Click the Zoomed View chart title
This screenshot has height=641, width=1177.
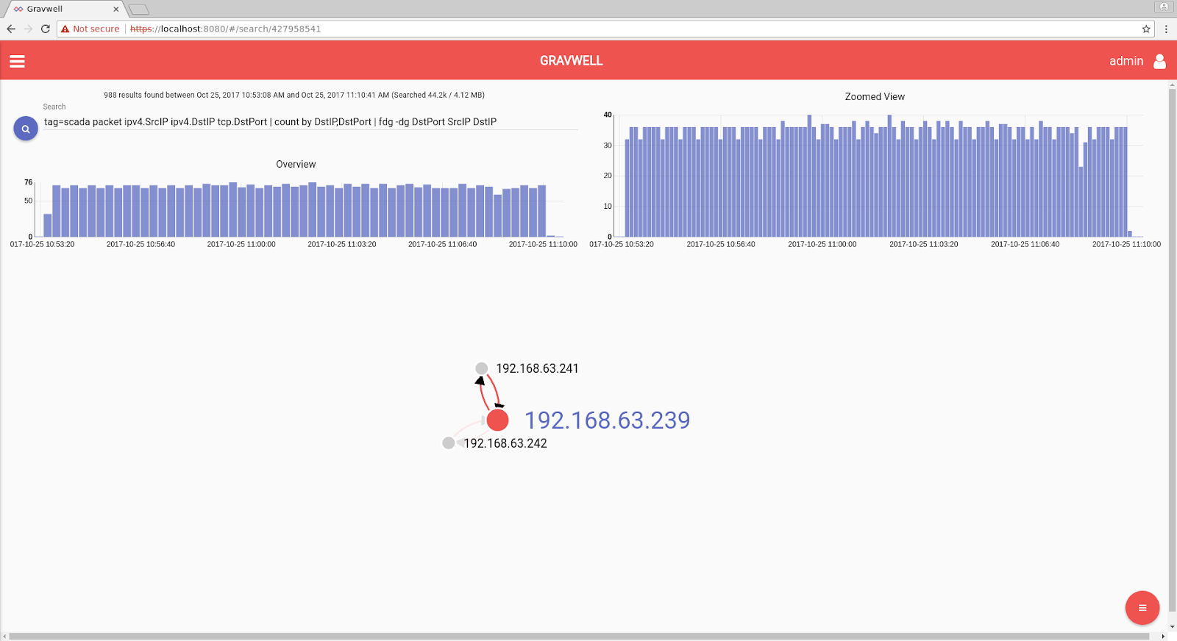[x=875, y=97]
